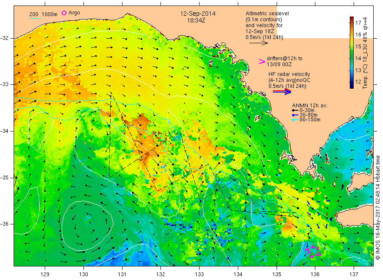Click the longitude axis label 129

click(45, 274)
